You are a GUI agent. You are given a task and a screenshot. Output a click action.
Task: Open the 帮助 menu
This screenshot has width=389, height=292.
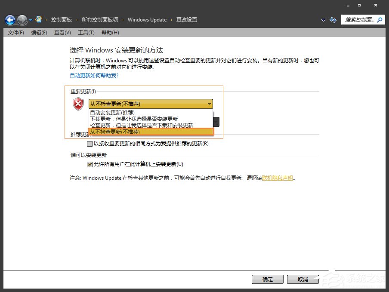tap(110, 32)
